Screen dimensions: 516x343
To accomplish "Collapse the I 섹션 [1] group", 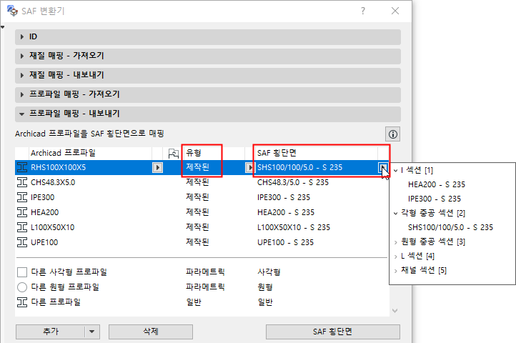I will pos(396,171).
